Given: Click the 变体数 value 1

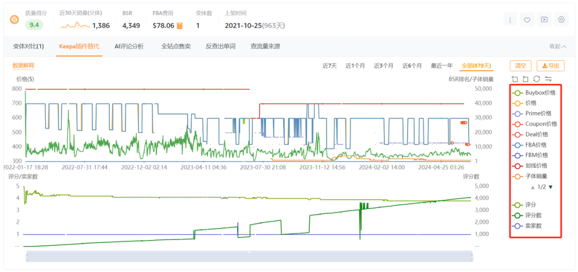Looking at the screenshot, I should point(197,26).
